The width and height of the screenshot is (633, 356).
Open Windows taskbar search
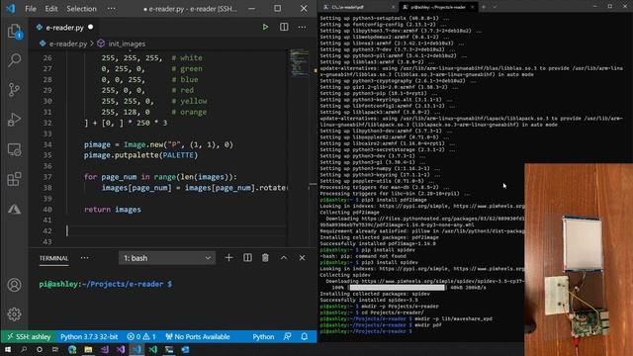click(24, 349)
